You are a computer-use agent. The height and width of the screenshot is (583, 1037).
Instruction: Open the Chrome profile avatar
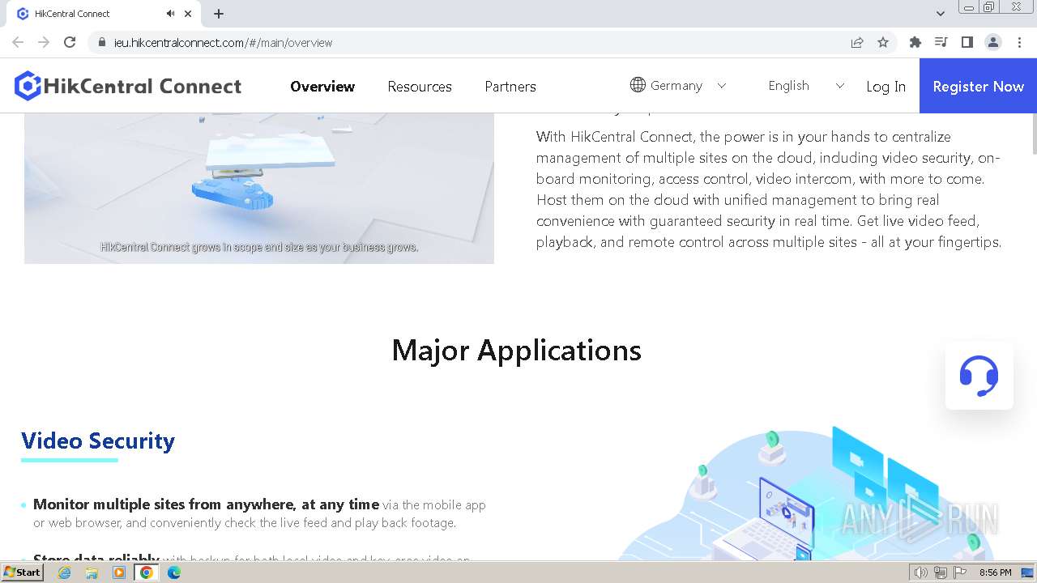click(993, 42)
